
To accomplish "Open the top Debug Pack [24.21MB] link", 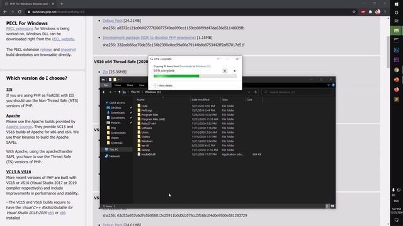I will [x=113, y=21].
